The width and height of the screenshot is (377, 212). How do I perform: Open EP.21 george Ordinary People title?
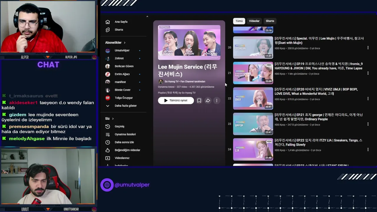(x=319, y=117)
